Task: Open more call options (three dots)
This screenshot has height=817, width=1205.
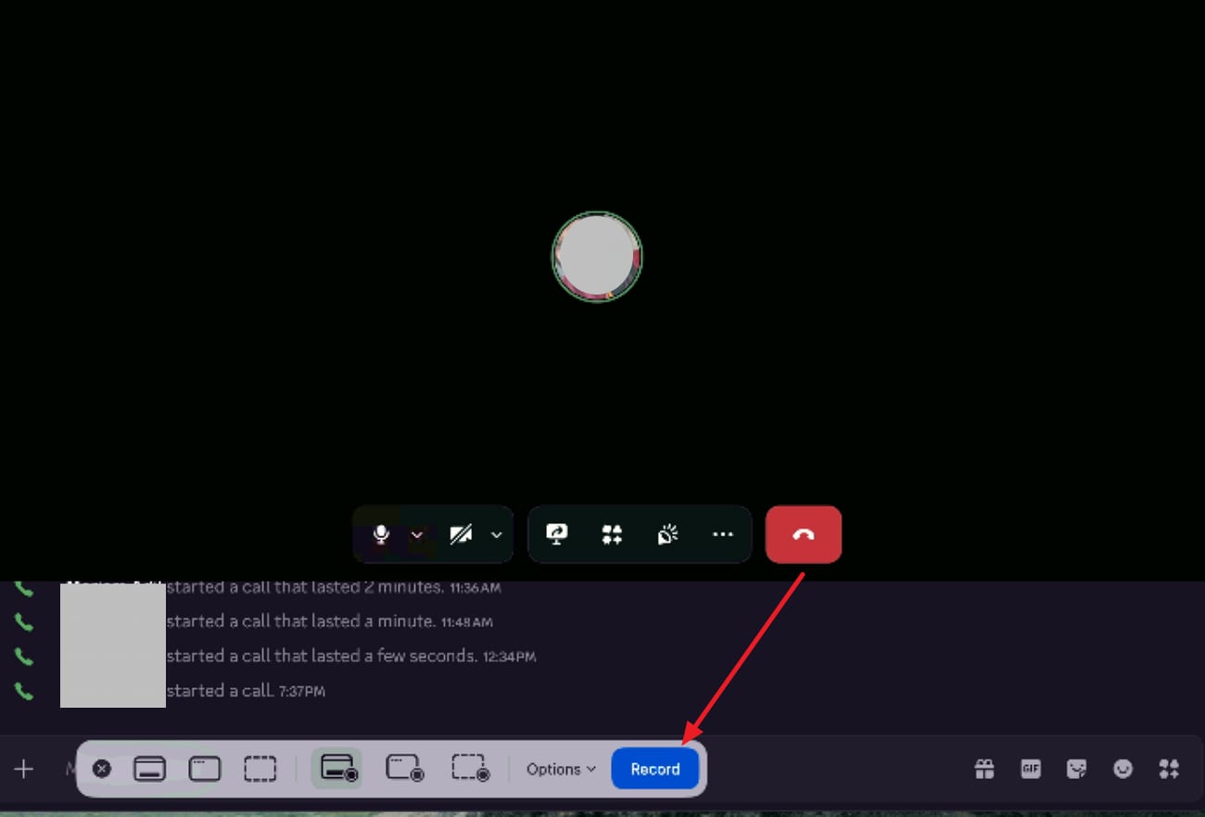Action: [723, 534]
